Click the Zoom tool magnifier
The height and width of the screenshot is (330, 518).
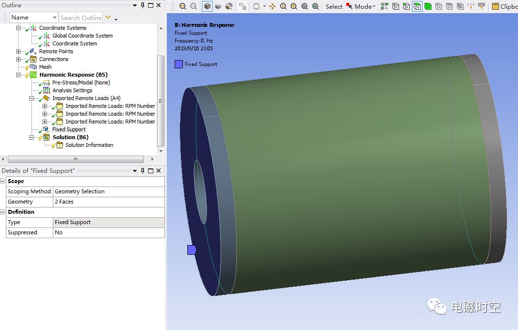[283, 6]
